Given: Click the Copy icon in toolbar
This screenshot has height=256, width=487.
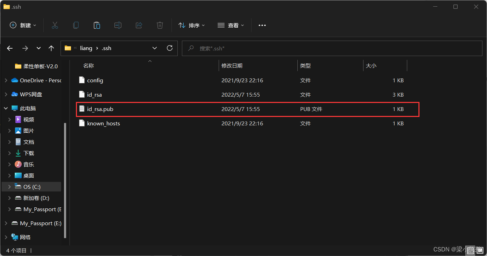Looking at the screenshot, I should [76, 25].
